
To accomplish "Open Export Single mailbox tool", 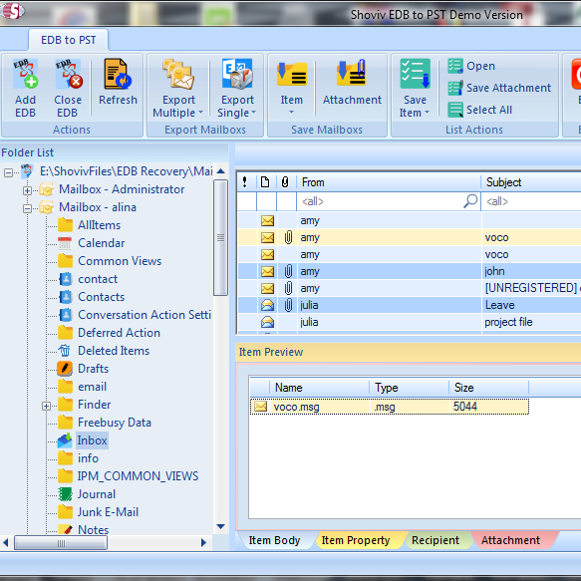I will click(x=237, y=74).
